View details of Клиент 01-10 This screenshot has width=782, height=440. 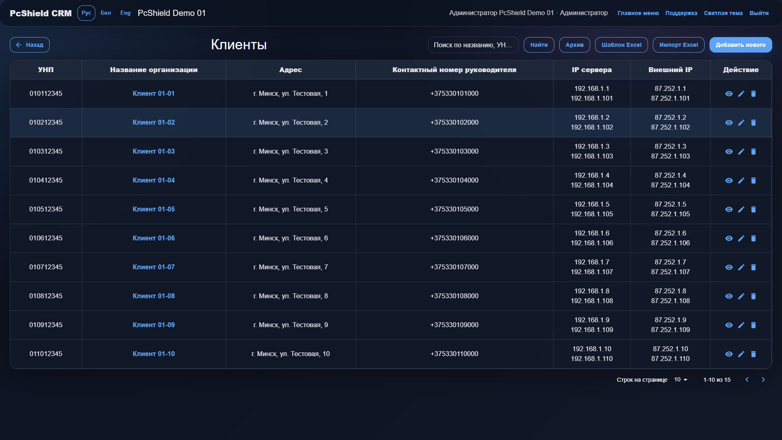(729, 354)
